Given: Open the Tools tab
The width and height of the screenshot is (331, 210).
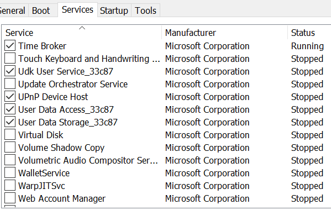Looking at the screenshot, I should click(x=145, y=11).
